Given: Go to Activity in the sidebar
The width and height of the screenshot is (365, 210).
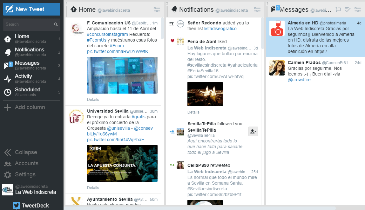Looking at the screenshot, I should (24, 78).
